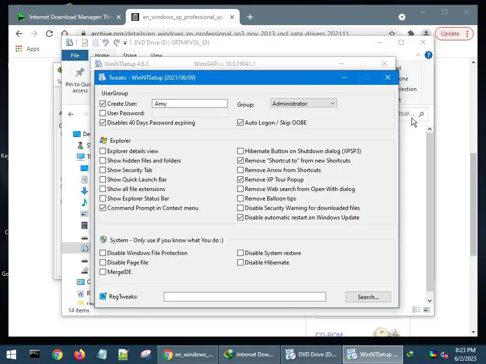Click the user name field containing Amy
Screen dimensions: 486x364
click(x=190, y=103)
